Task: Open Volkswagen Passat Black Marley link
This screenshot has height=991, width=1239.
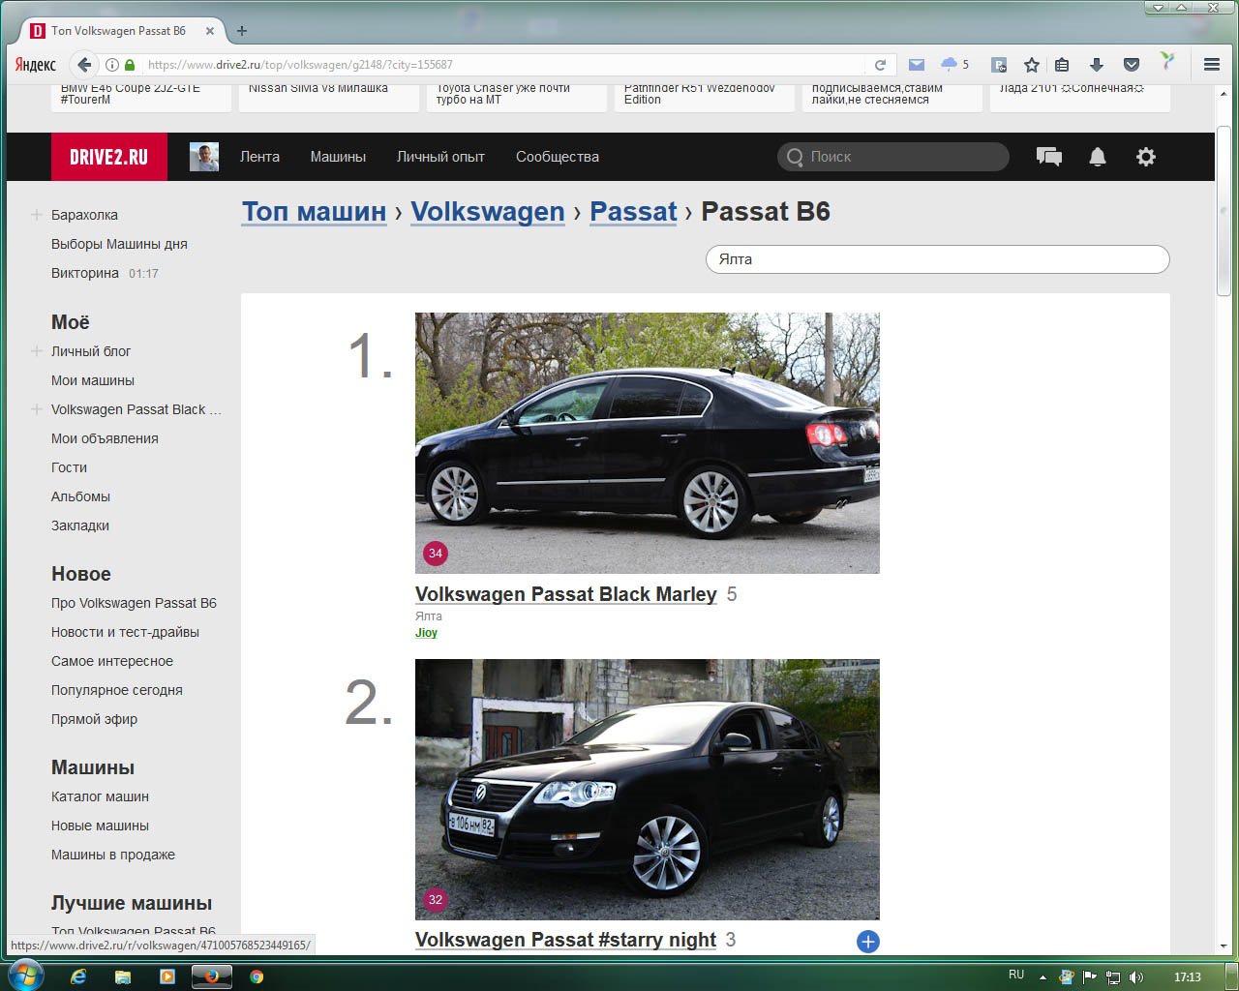Action: point(566,594)
